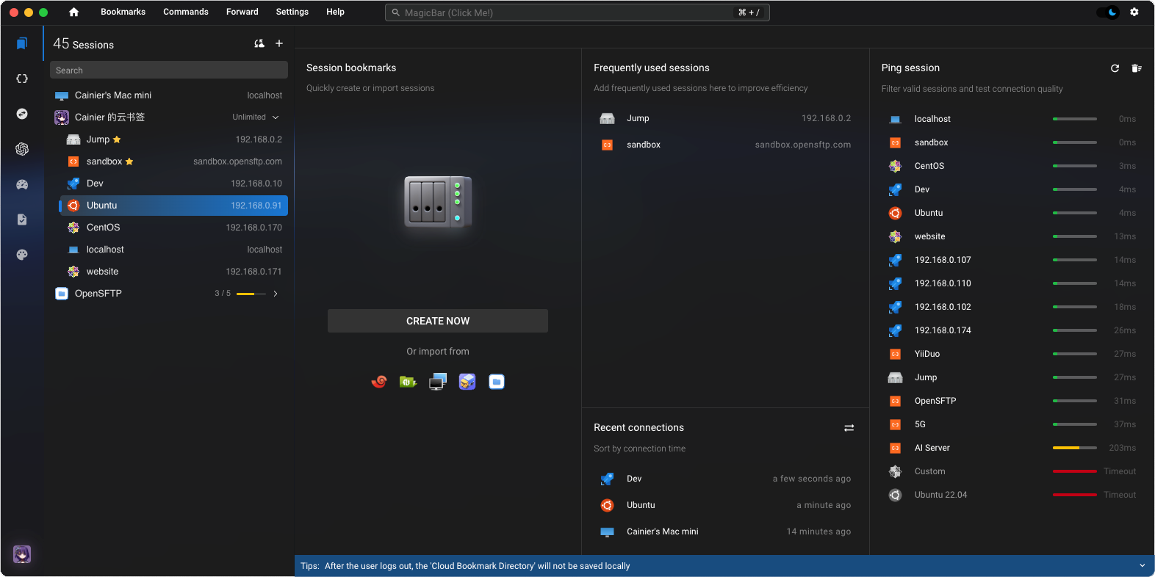Click the add new session plus icon

tap(279, 44)
